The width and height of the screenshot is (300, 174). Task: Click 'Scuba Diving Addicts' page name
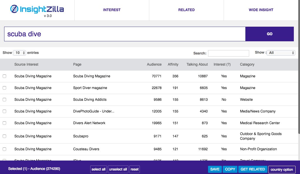point(90,100)
